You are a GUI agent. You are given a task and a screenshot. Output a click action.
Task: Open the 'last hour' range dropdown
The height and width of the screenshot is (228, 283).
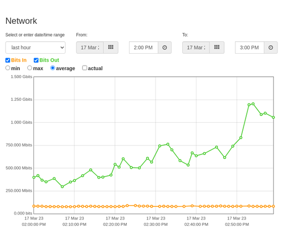coord(36,48)
